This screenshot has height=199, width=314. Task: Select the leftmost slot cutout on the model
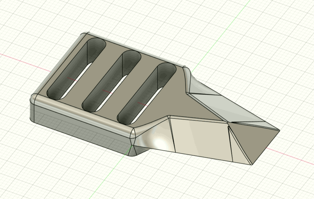pos(76,69)
